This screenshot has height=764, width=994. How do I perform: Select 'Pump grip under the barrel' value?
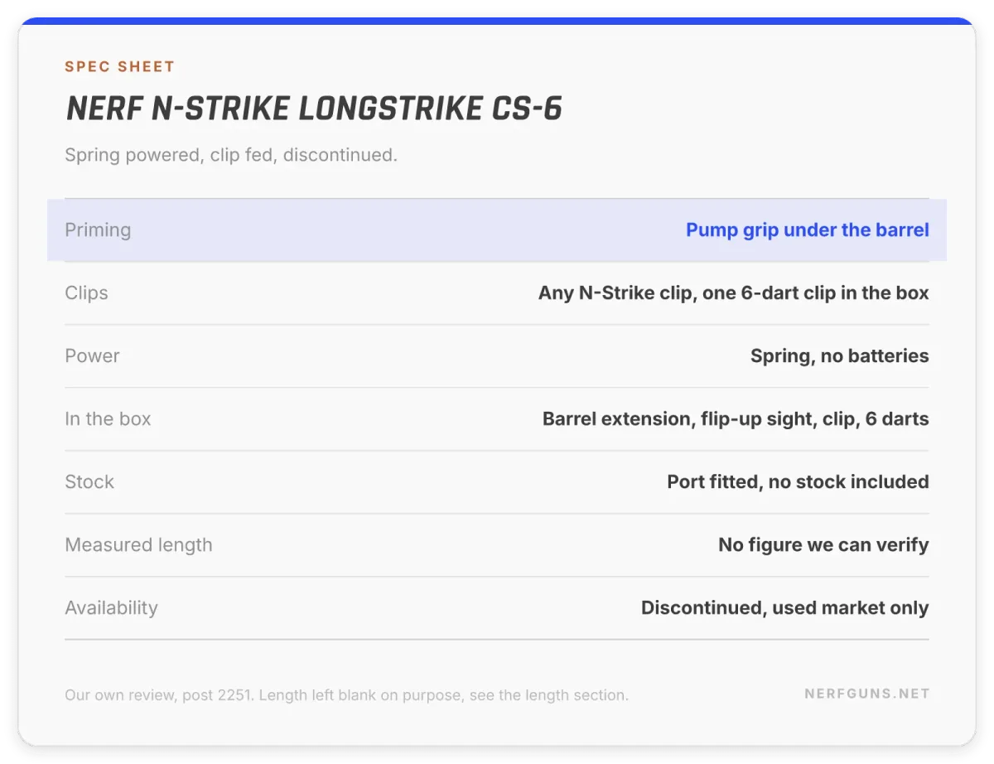click(x=808, y=230)
